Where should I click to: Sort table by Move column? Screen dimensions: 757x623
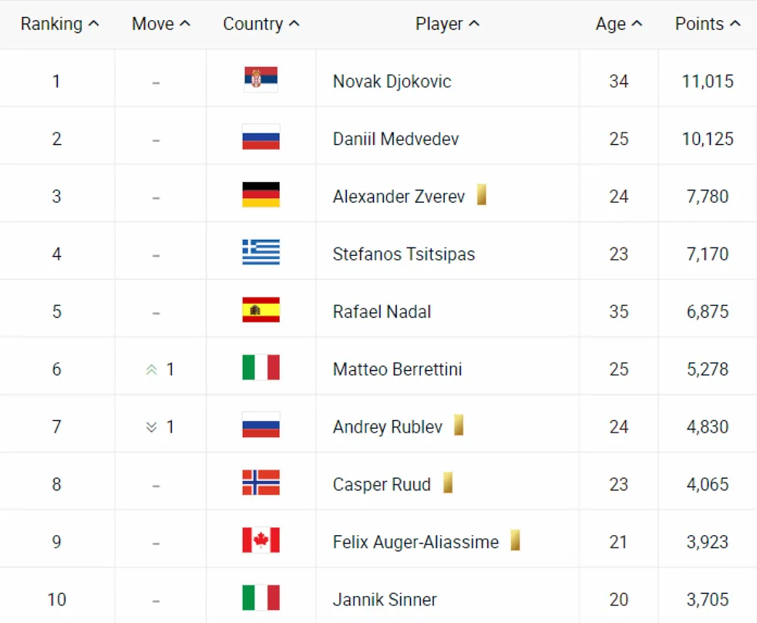(161, 24)
